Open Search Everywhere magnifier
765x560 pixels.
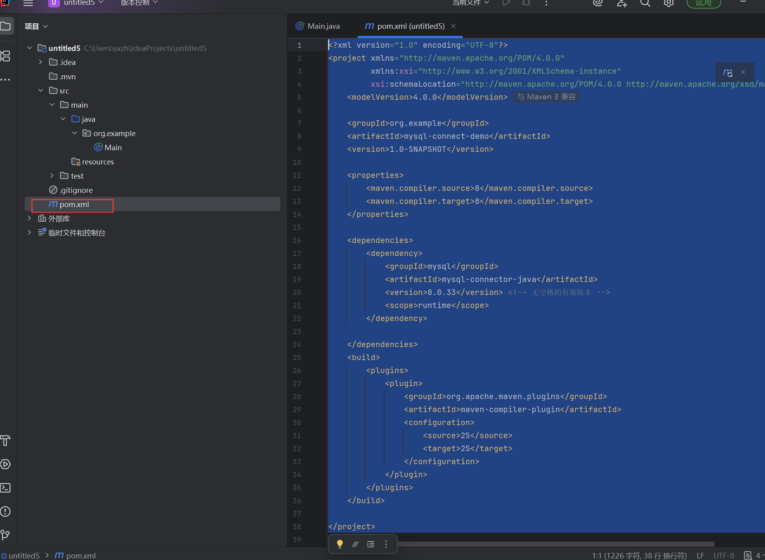645,3
